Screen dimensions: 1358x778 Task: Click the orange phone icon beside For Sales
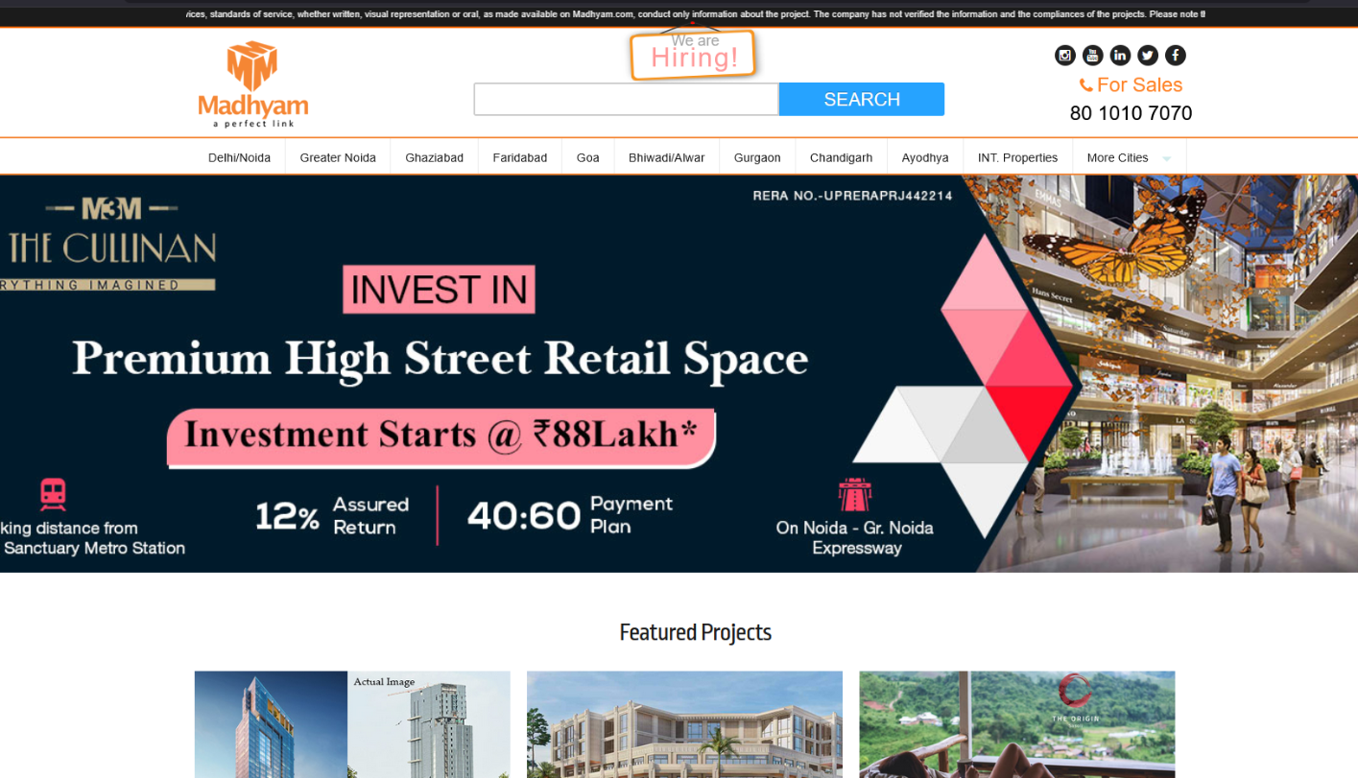tap(1085, 85)
